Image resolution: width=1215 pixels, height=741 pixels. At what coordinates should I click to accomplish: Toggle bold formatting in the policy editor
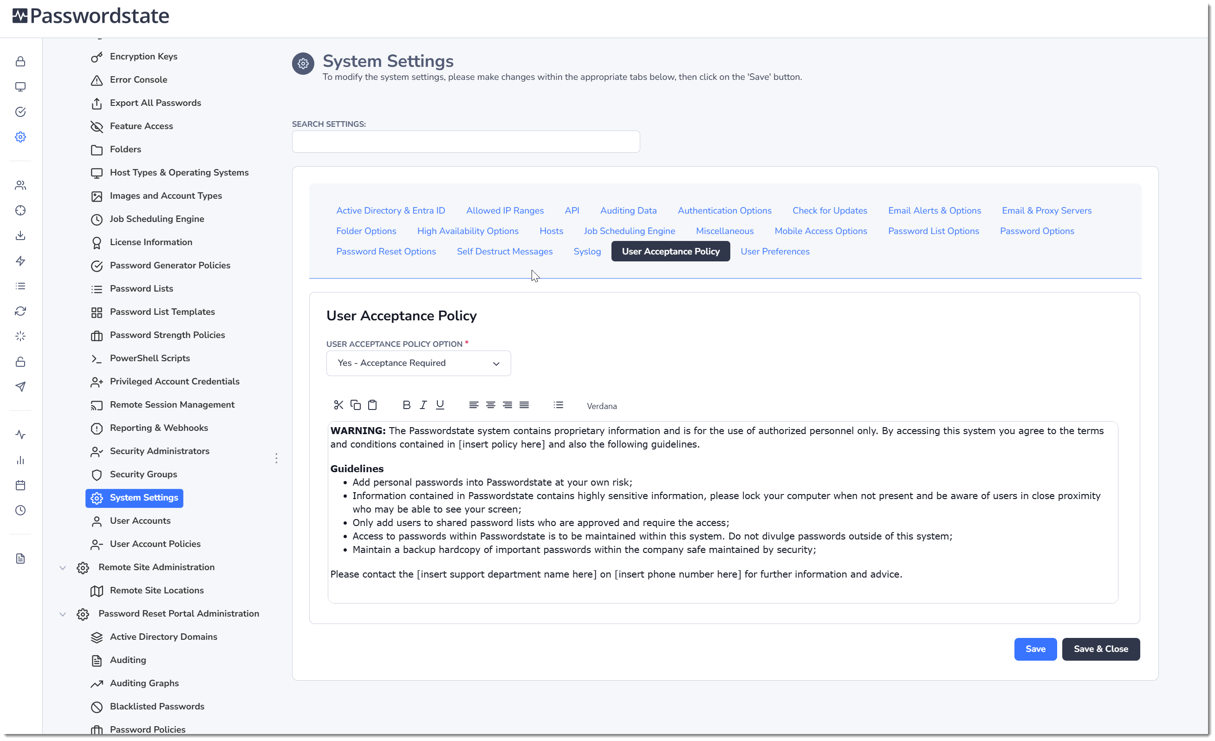click(406, 405)
